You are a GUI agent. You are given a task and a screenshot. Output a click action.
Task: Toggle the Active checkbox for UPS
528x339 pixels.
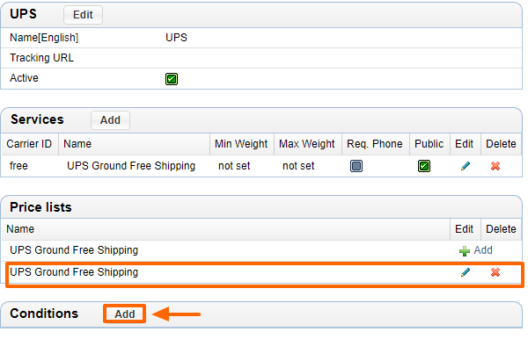(172, 79)
